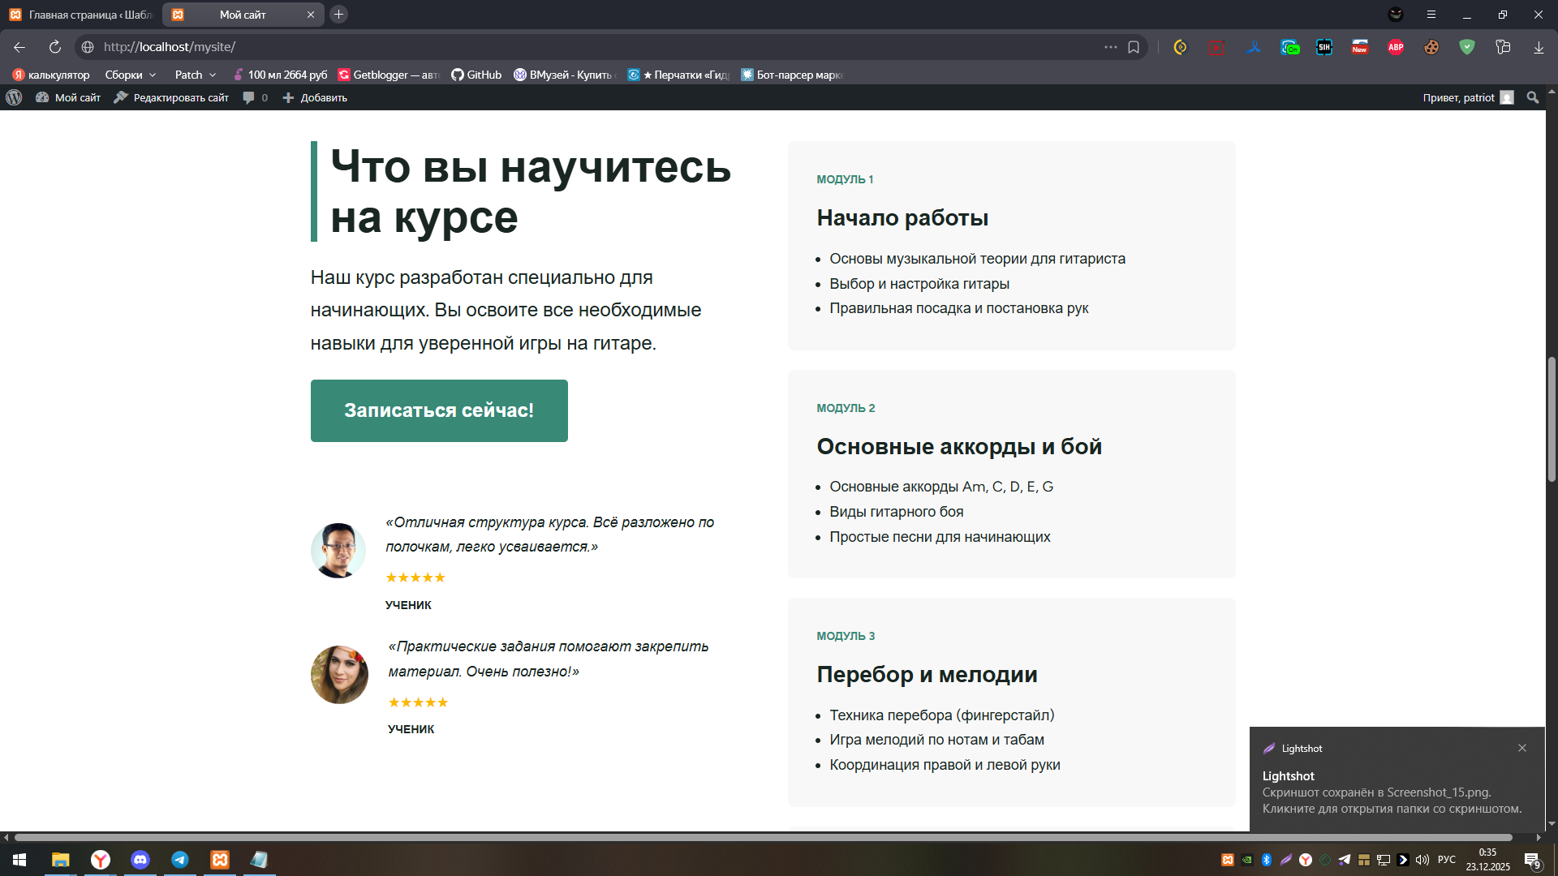
Task: Dismiss the Lightshot notification
Action: 1522,748
